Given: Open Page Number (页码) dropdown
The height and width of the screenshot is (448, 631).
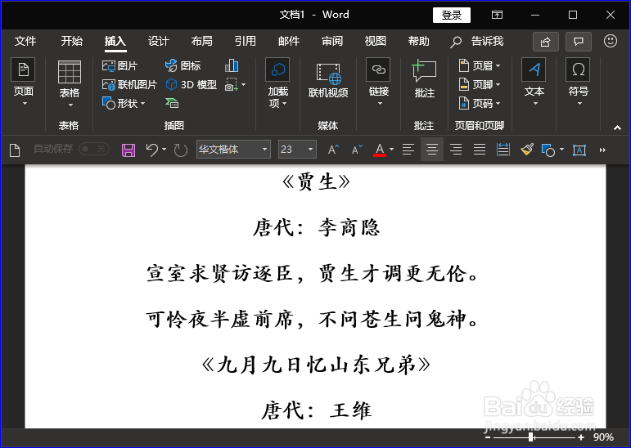Looking at the screenshot, I should point(480,103).
